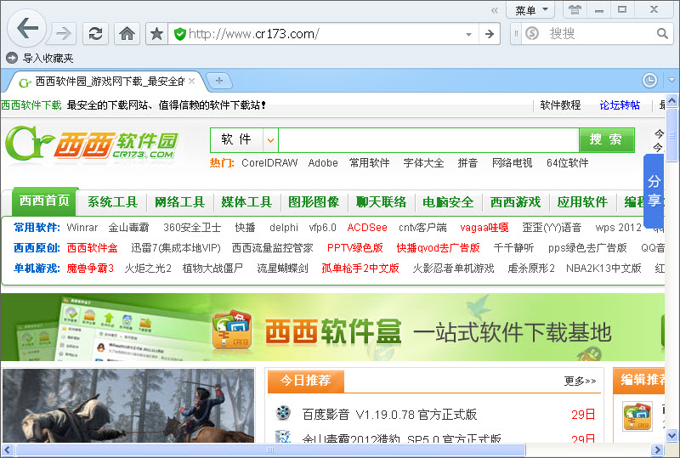Image resolution: width=680 pixels, height=458 pixels.
Task: Click 更多>> in 今日推荐
Action: [580, 381]
